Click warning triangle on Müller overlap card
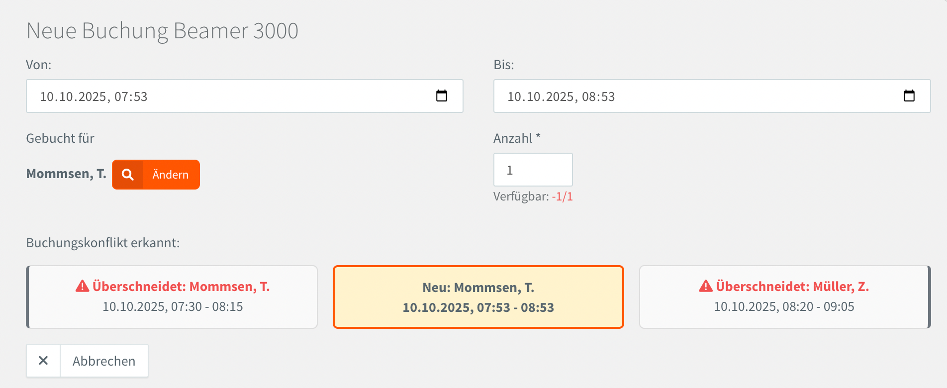The width and height of the screenshot is (947, 388). point(705,287)
